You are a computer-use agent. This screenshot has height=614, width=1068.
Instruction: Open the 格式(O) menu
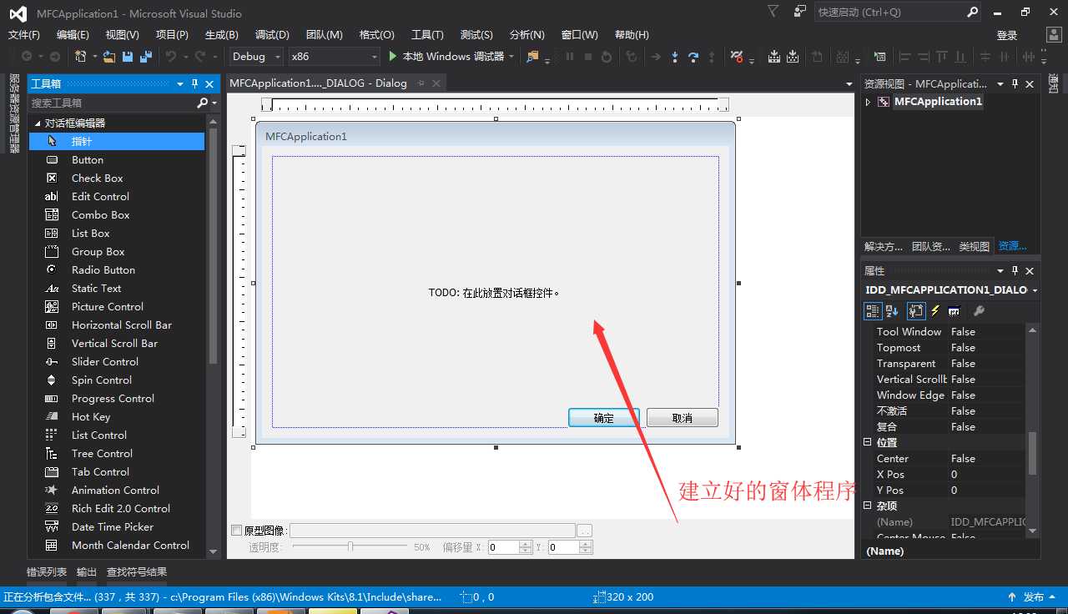click(x=376, y=35)
